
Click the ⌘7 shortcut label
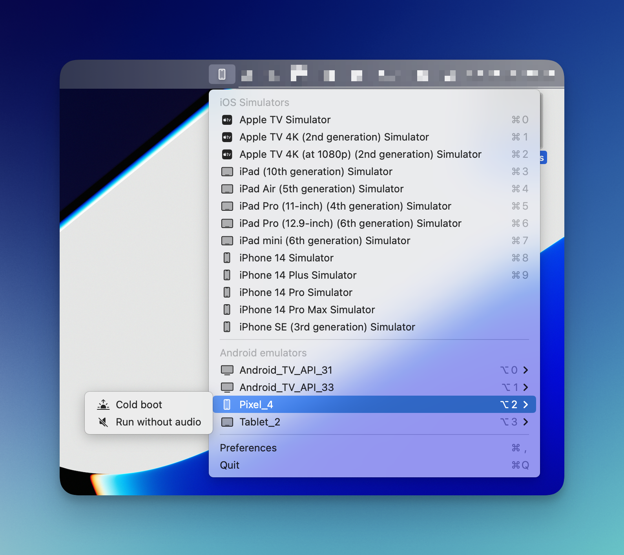coord(520,241)
